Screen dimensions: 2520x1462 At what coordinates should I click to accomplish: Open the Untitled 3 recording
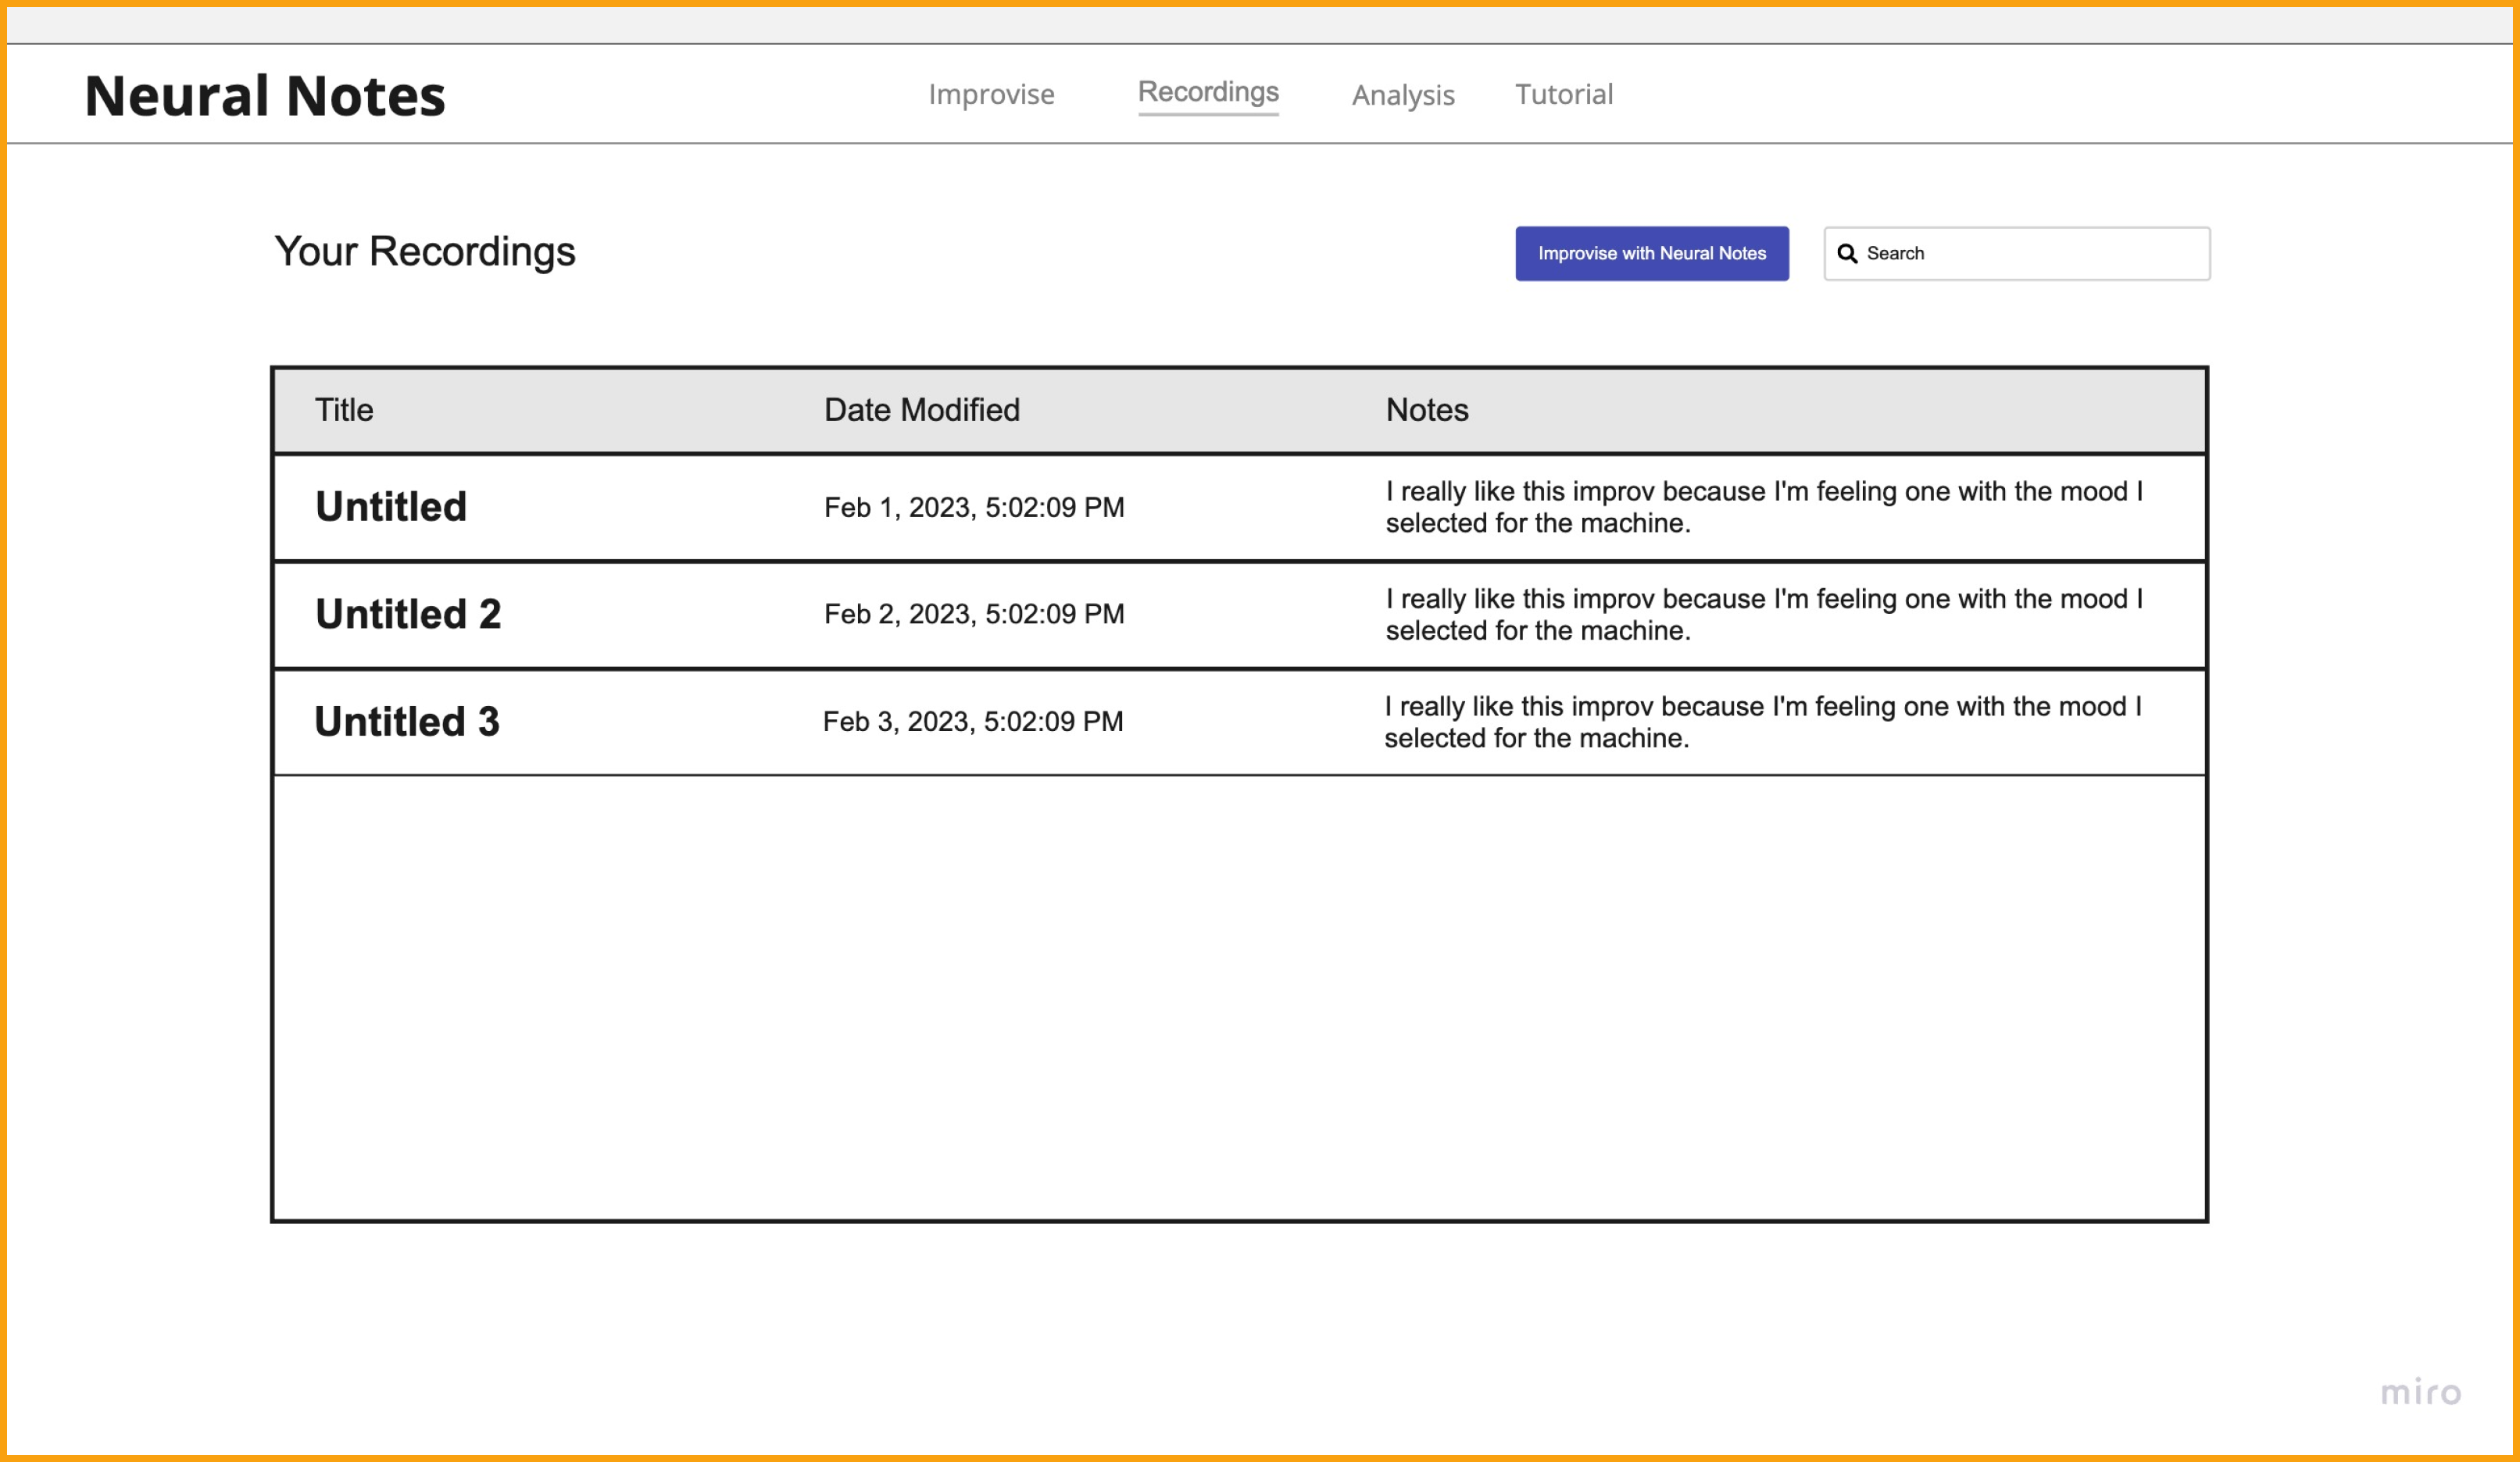tap(407, 722)
